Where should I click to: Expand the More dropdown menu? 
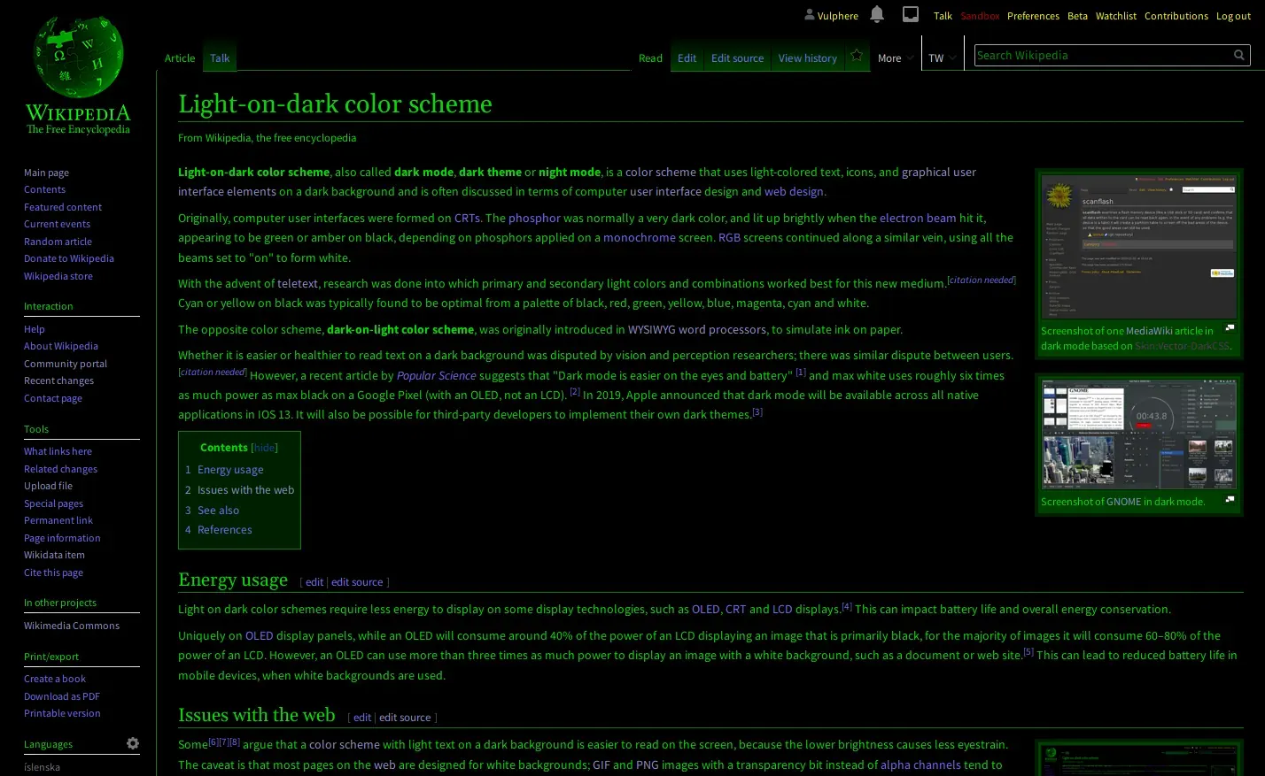(895, 58)
